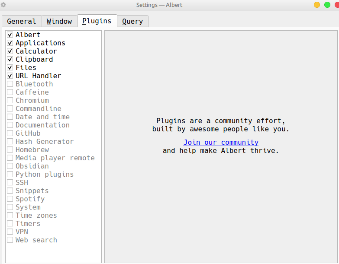
Task: Open the Join our community link
Action: tap(221, 142)
